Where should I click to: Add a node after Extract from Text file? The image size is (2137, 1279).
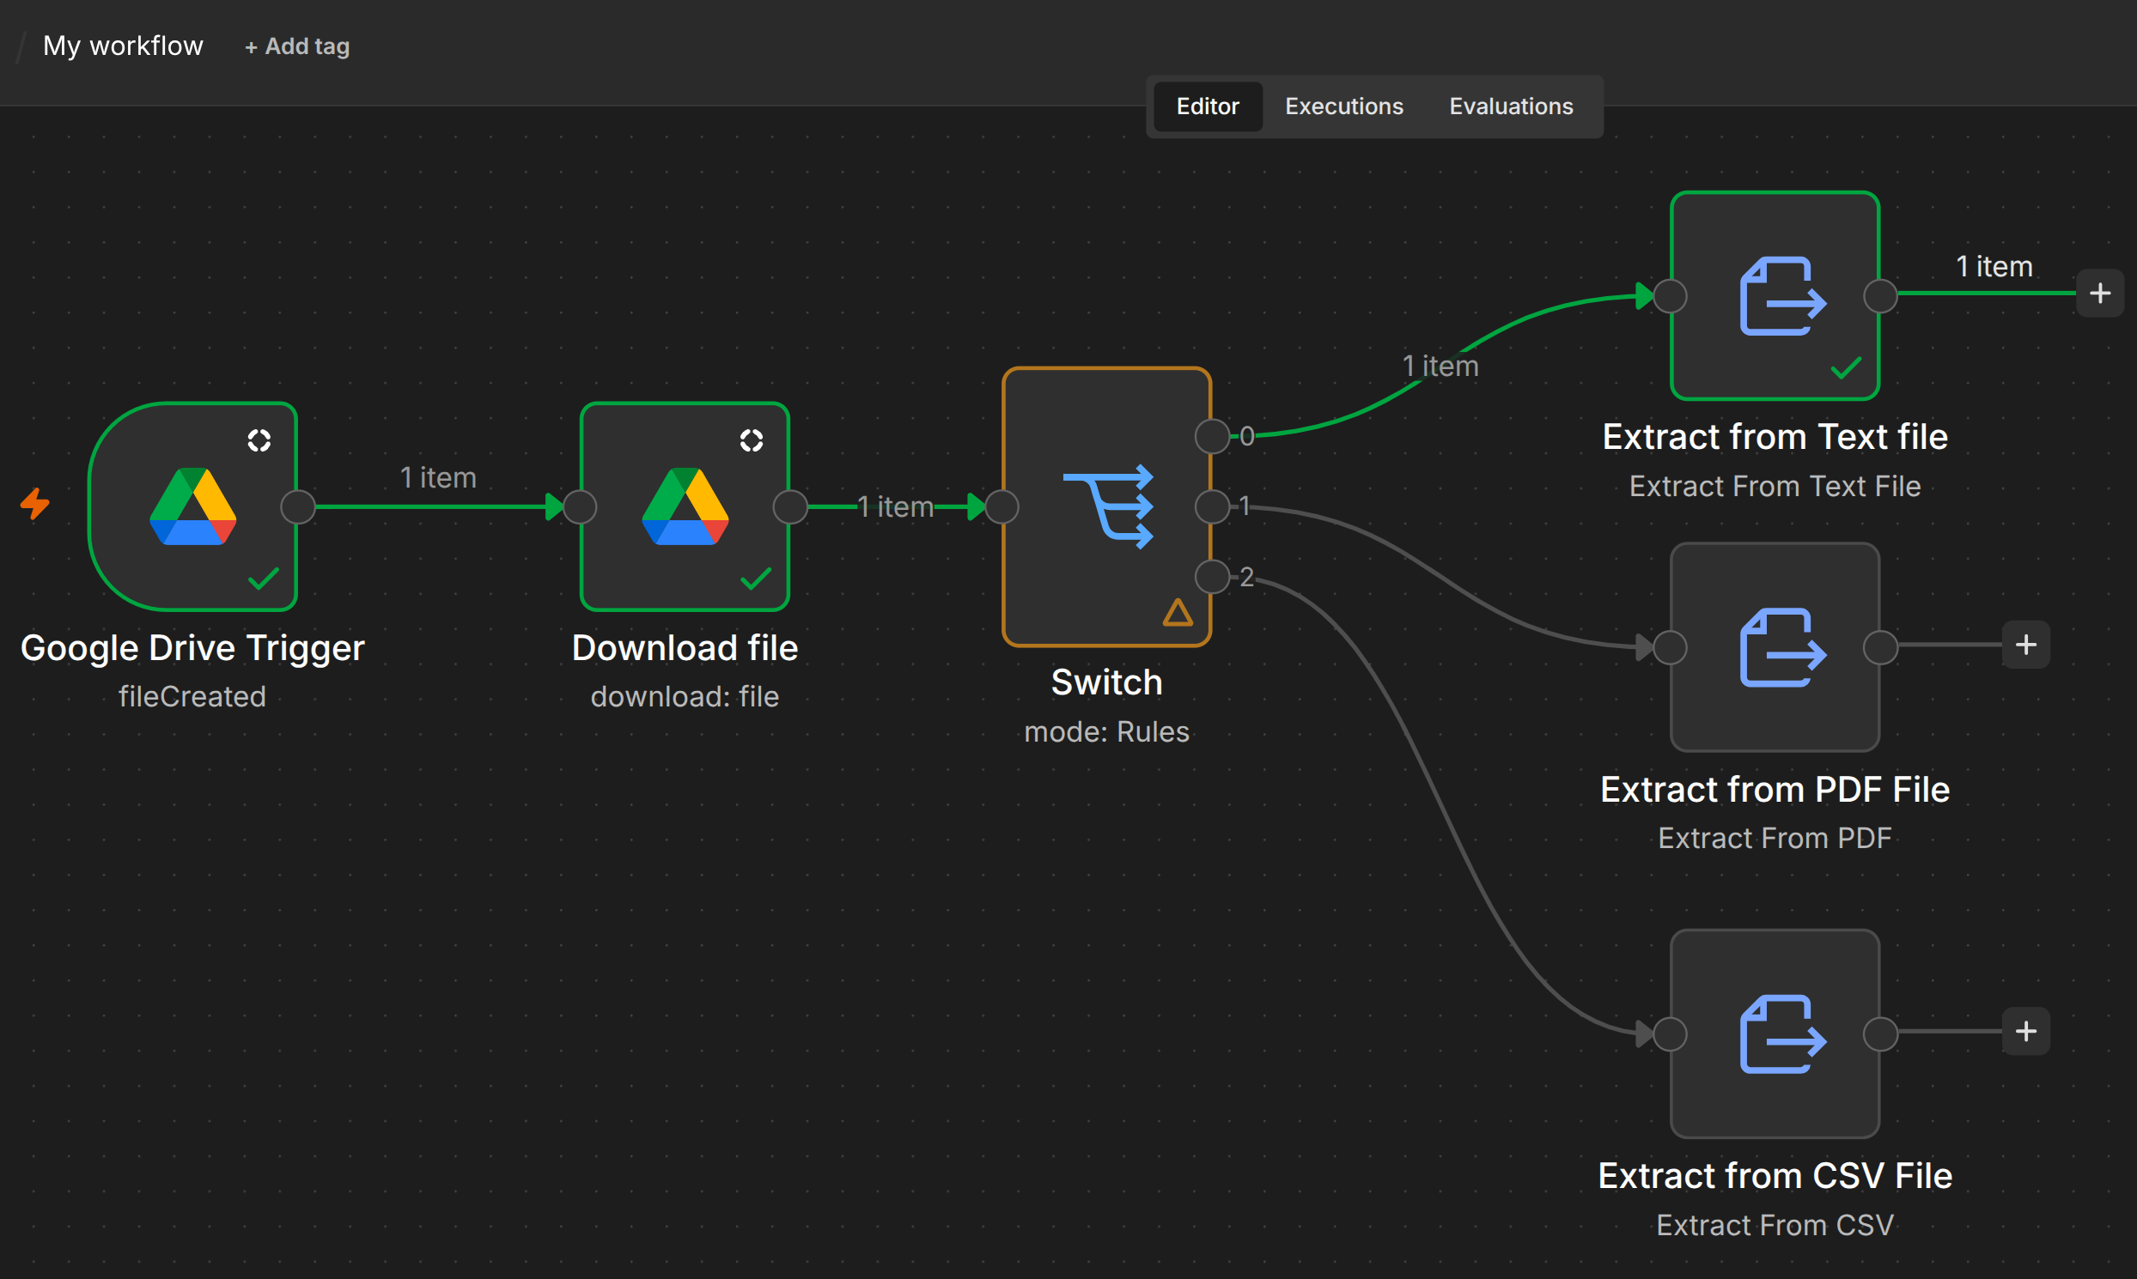pyautogui.click(x=2100, y=293)
